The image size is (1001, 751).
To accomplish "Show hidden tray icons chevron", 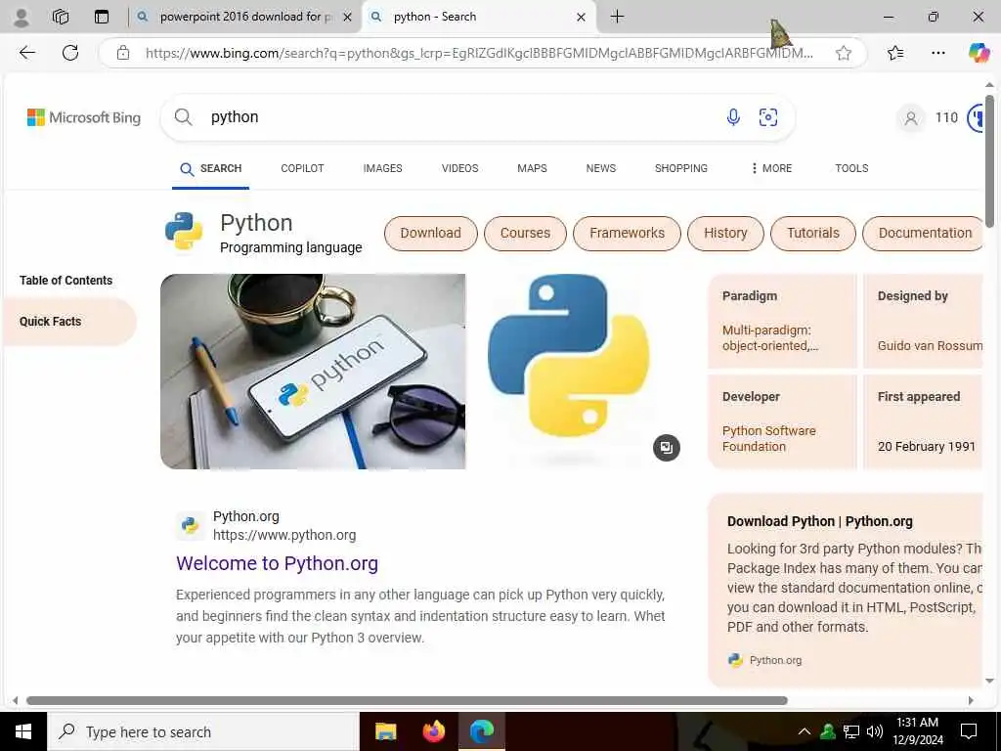I will (805, 731).
